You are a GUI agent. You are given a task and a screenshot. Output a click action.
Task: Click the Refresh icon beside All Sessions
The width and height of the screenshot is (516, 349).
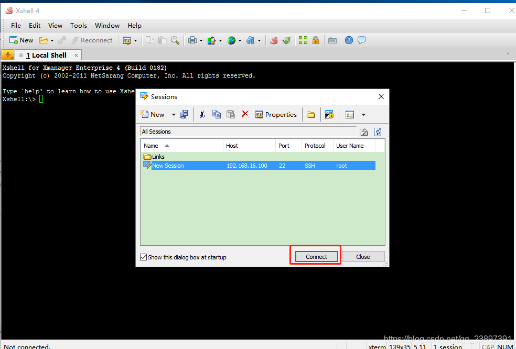378,132
